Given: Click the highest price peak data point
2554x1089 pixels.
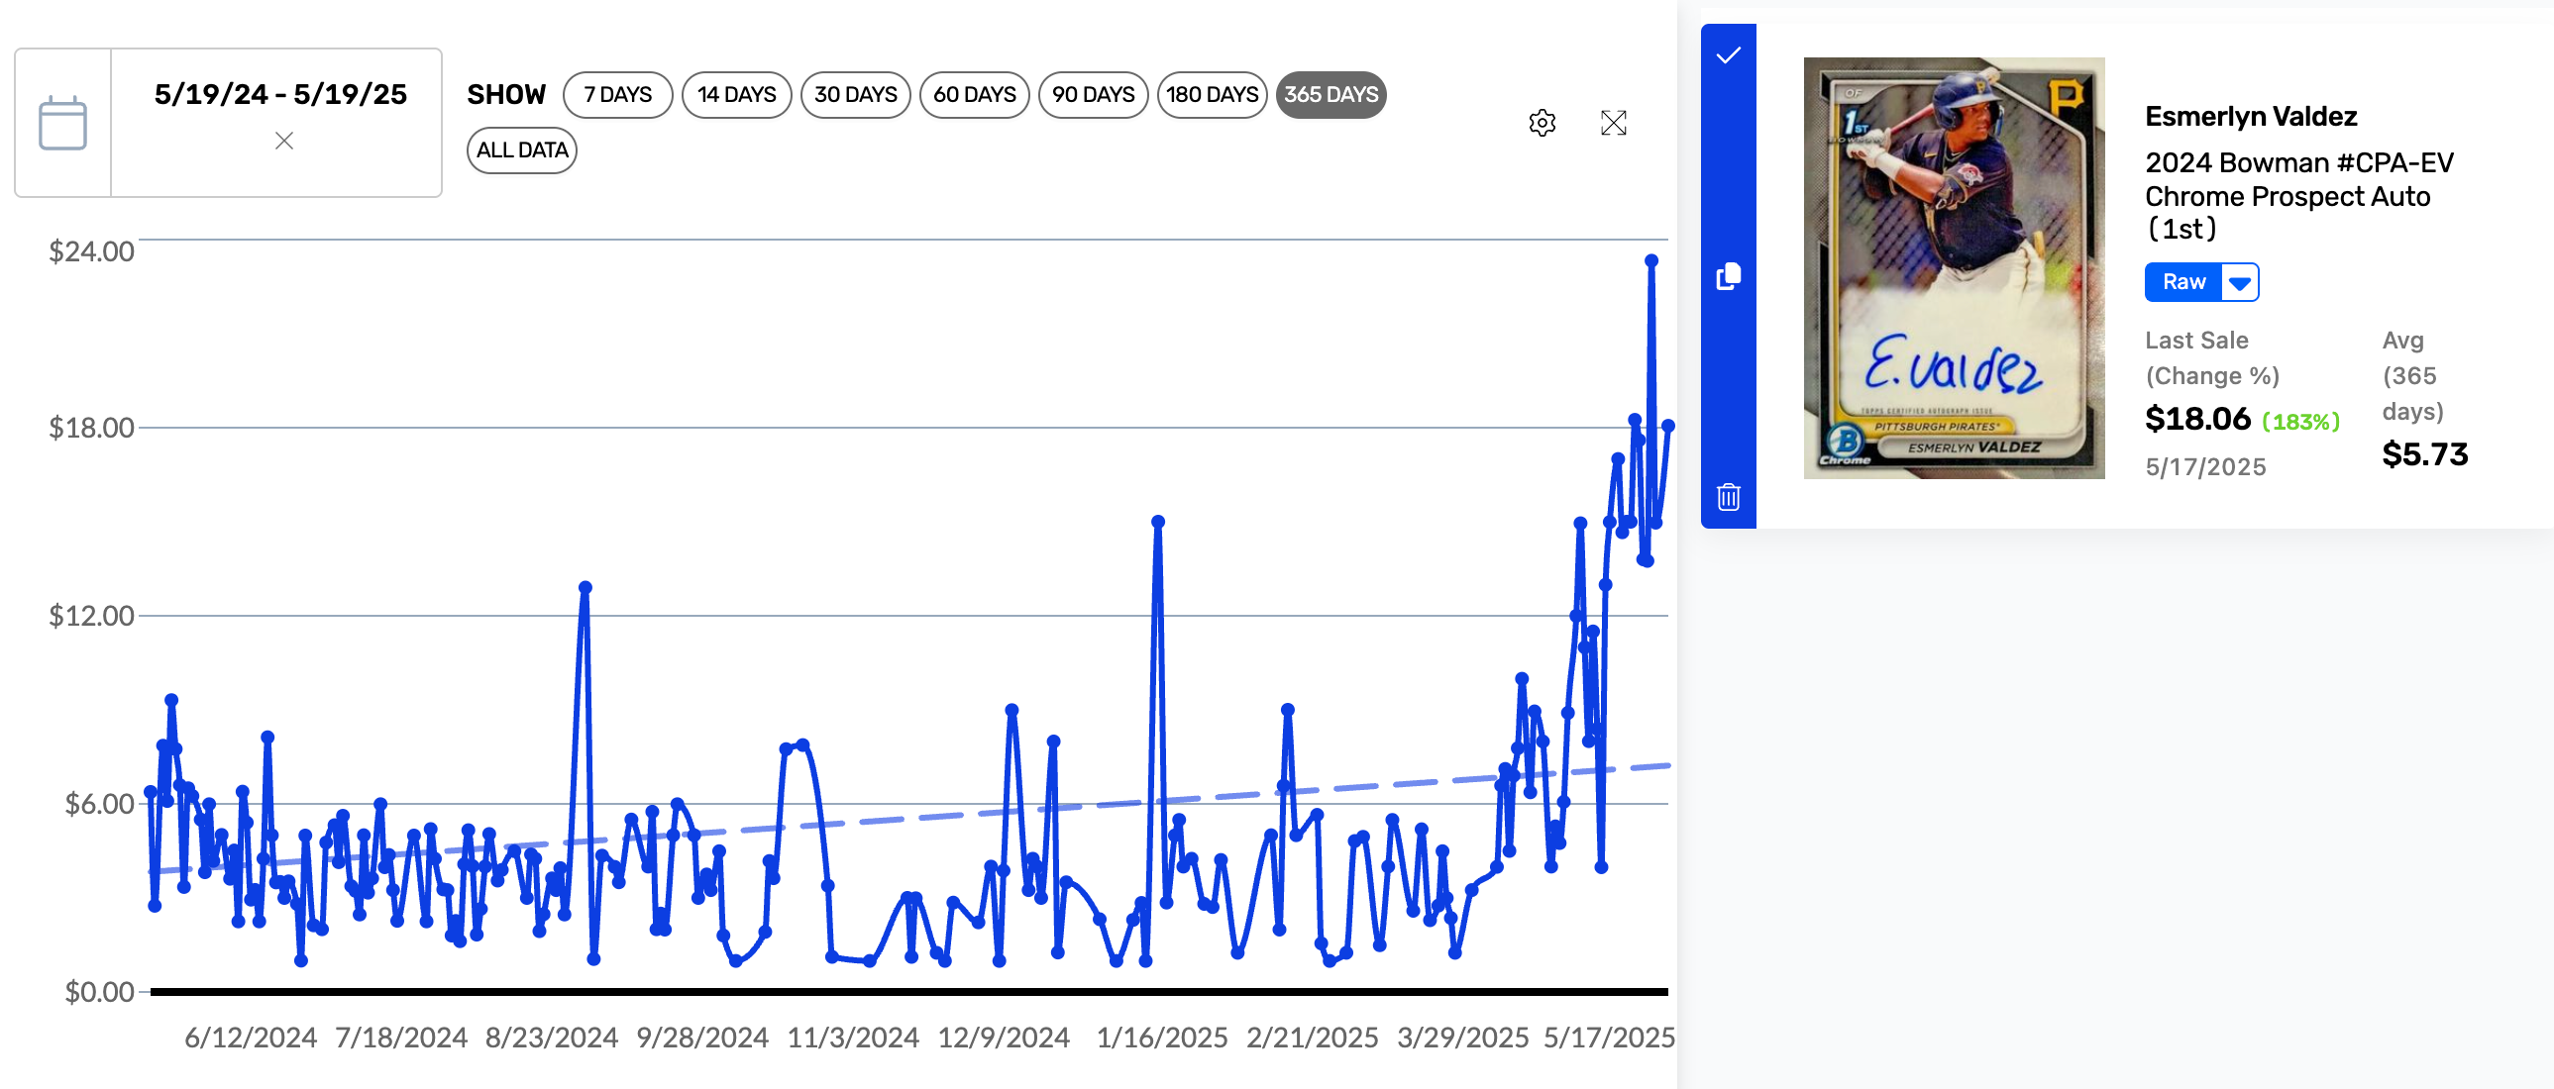Looking at the screenshot, I should (x=1650, y=260).
